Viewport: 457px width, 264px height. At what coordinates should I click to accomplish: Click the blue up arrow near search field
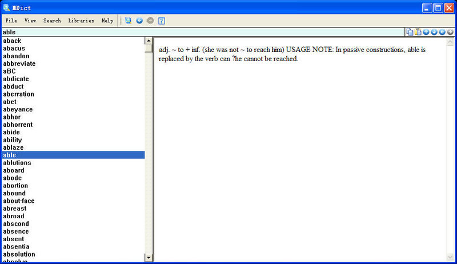(426, 32)
